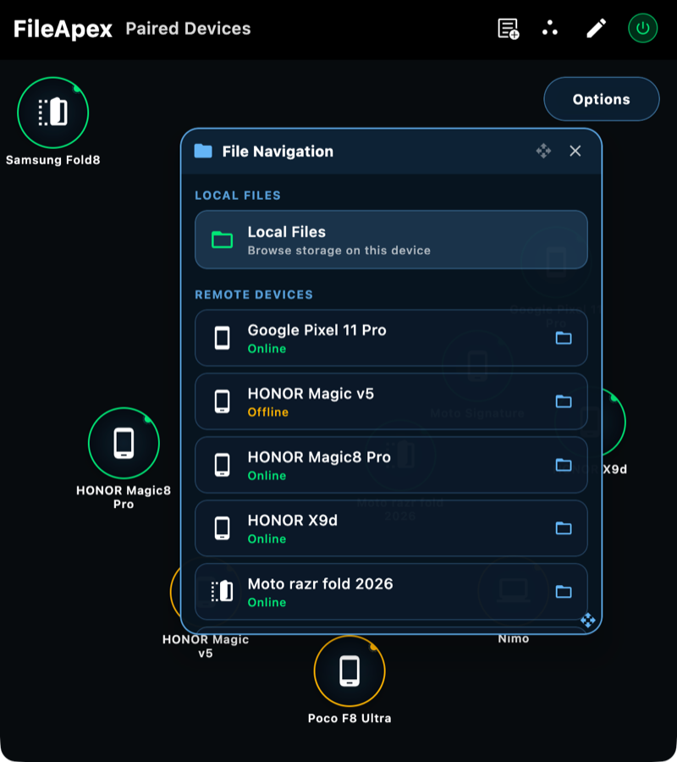Click the blue folder icon beside File Navigation title
677x762 pixels.
tap(203, 152)
